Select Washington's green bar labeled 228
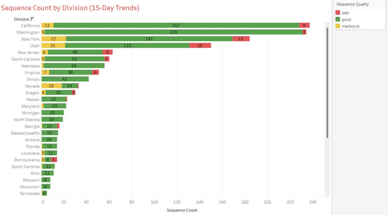Viewport: 388px width, 215px height. (173, 32)
